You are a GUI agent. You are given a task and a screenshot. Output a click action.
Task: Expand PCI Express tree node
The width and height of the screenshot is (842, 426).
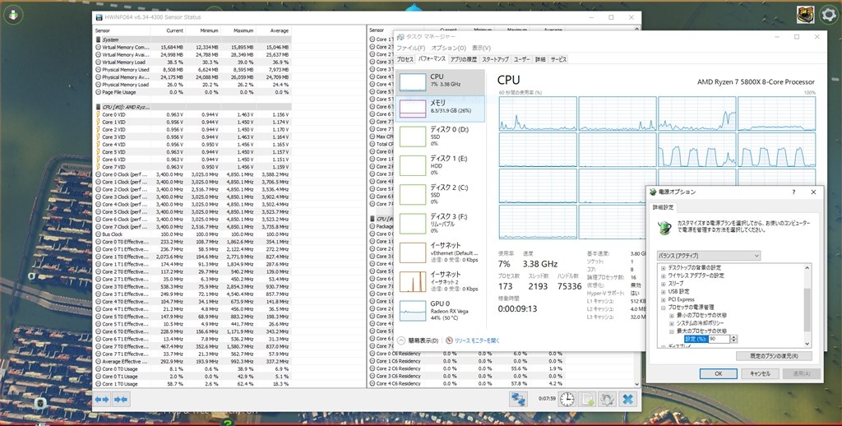[664, 299]
